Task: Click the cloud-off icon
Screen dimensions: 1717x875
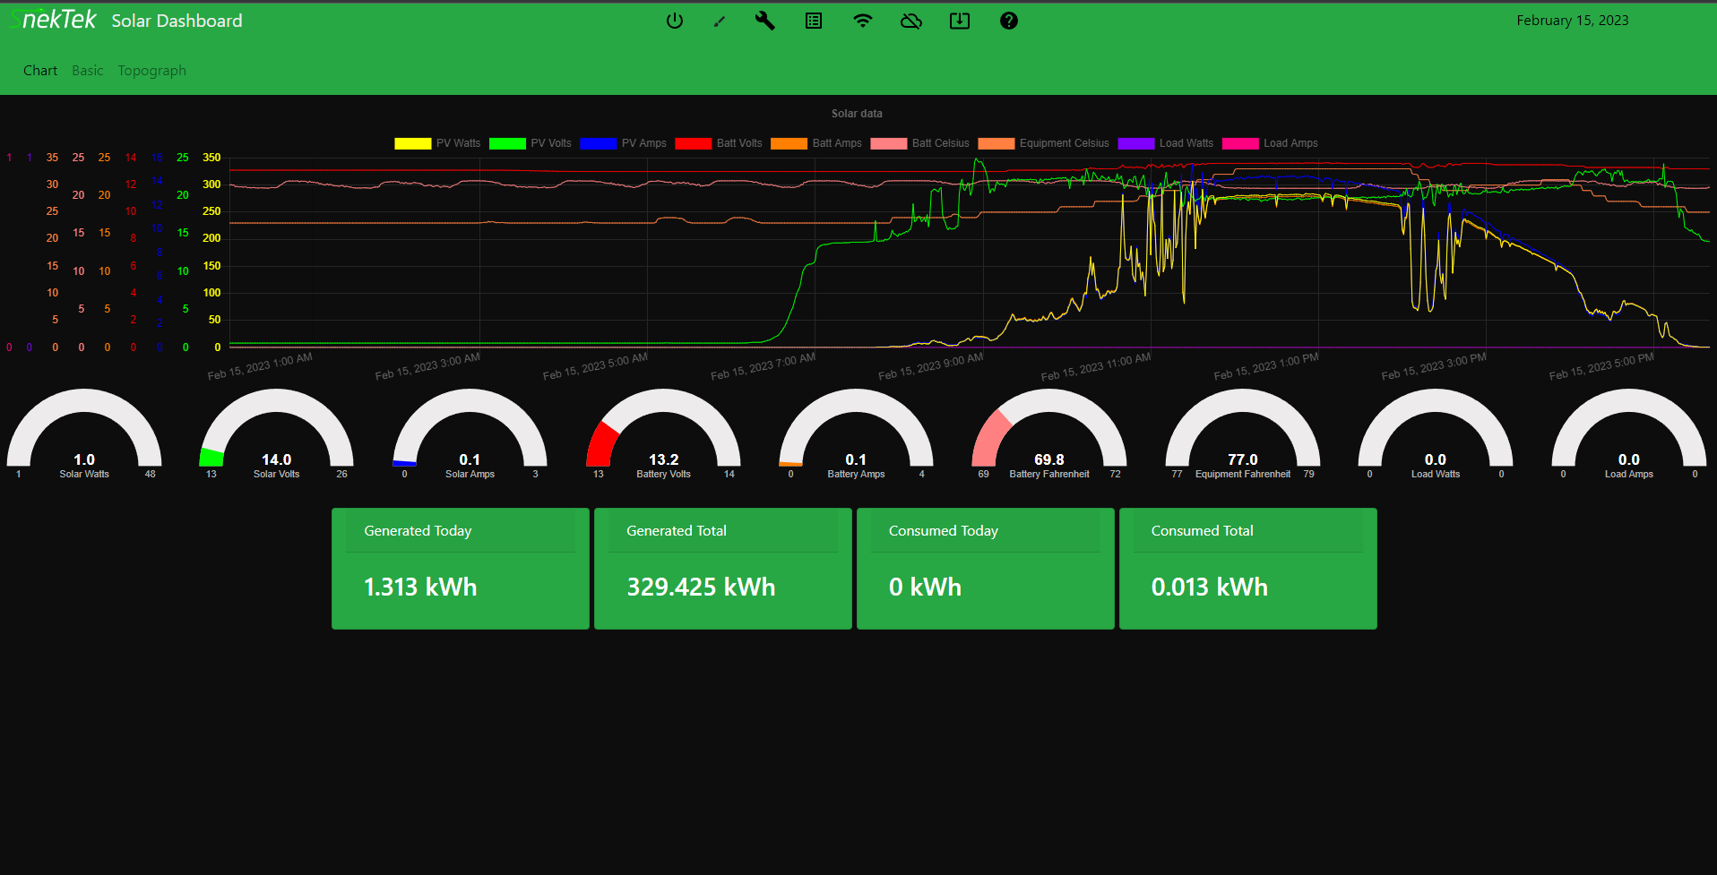Action: 911,21
